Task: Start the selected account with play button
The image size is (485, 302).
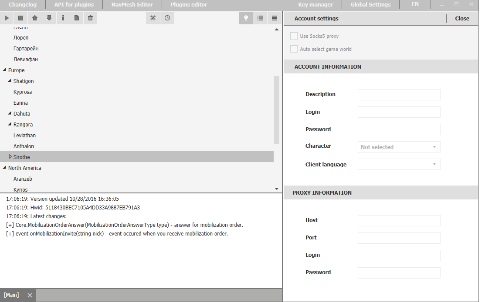Action: (x=7, y=18)
